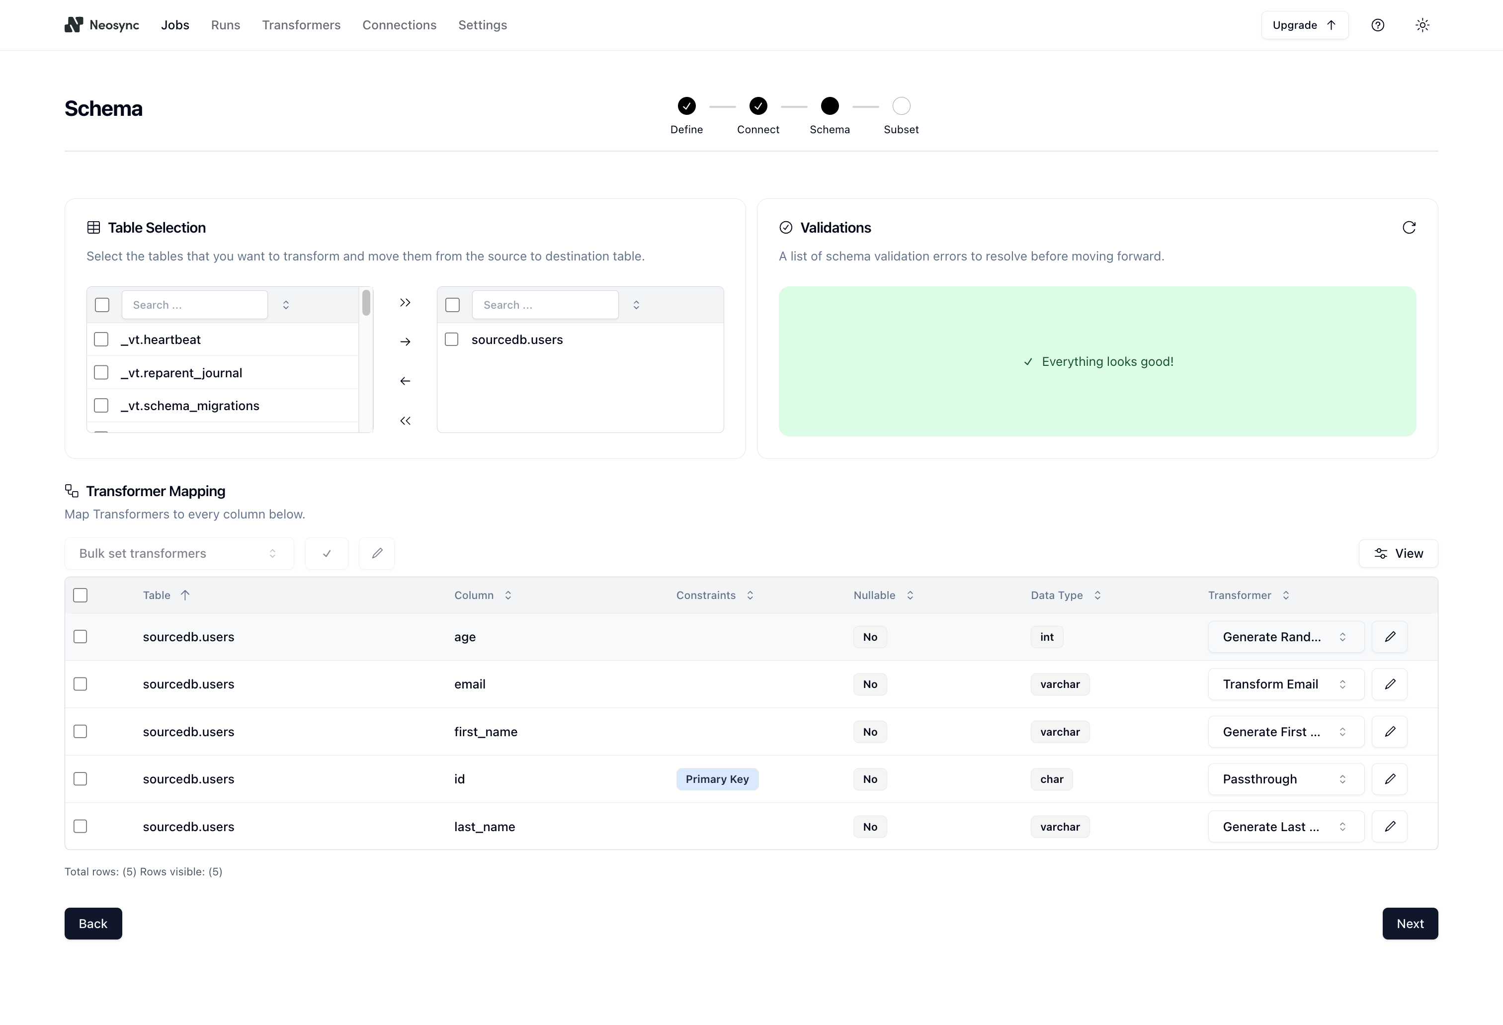Screen dimensions: 1503x1025
Task: Click the View icon in transformer mapping toolbar
Action: click(x=1381, y=553)
